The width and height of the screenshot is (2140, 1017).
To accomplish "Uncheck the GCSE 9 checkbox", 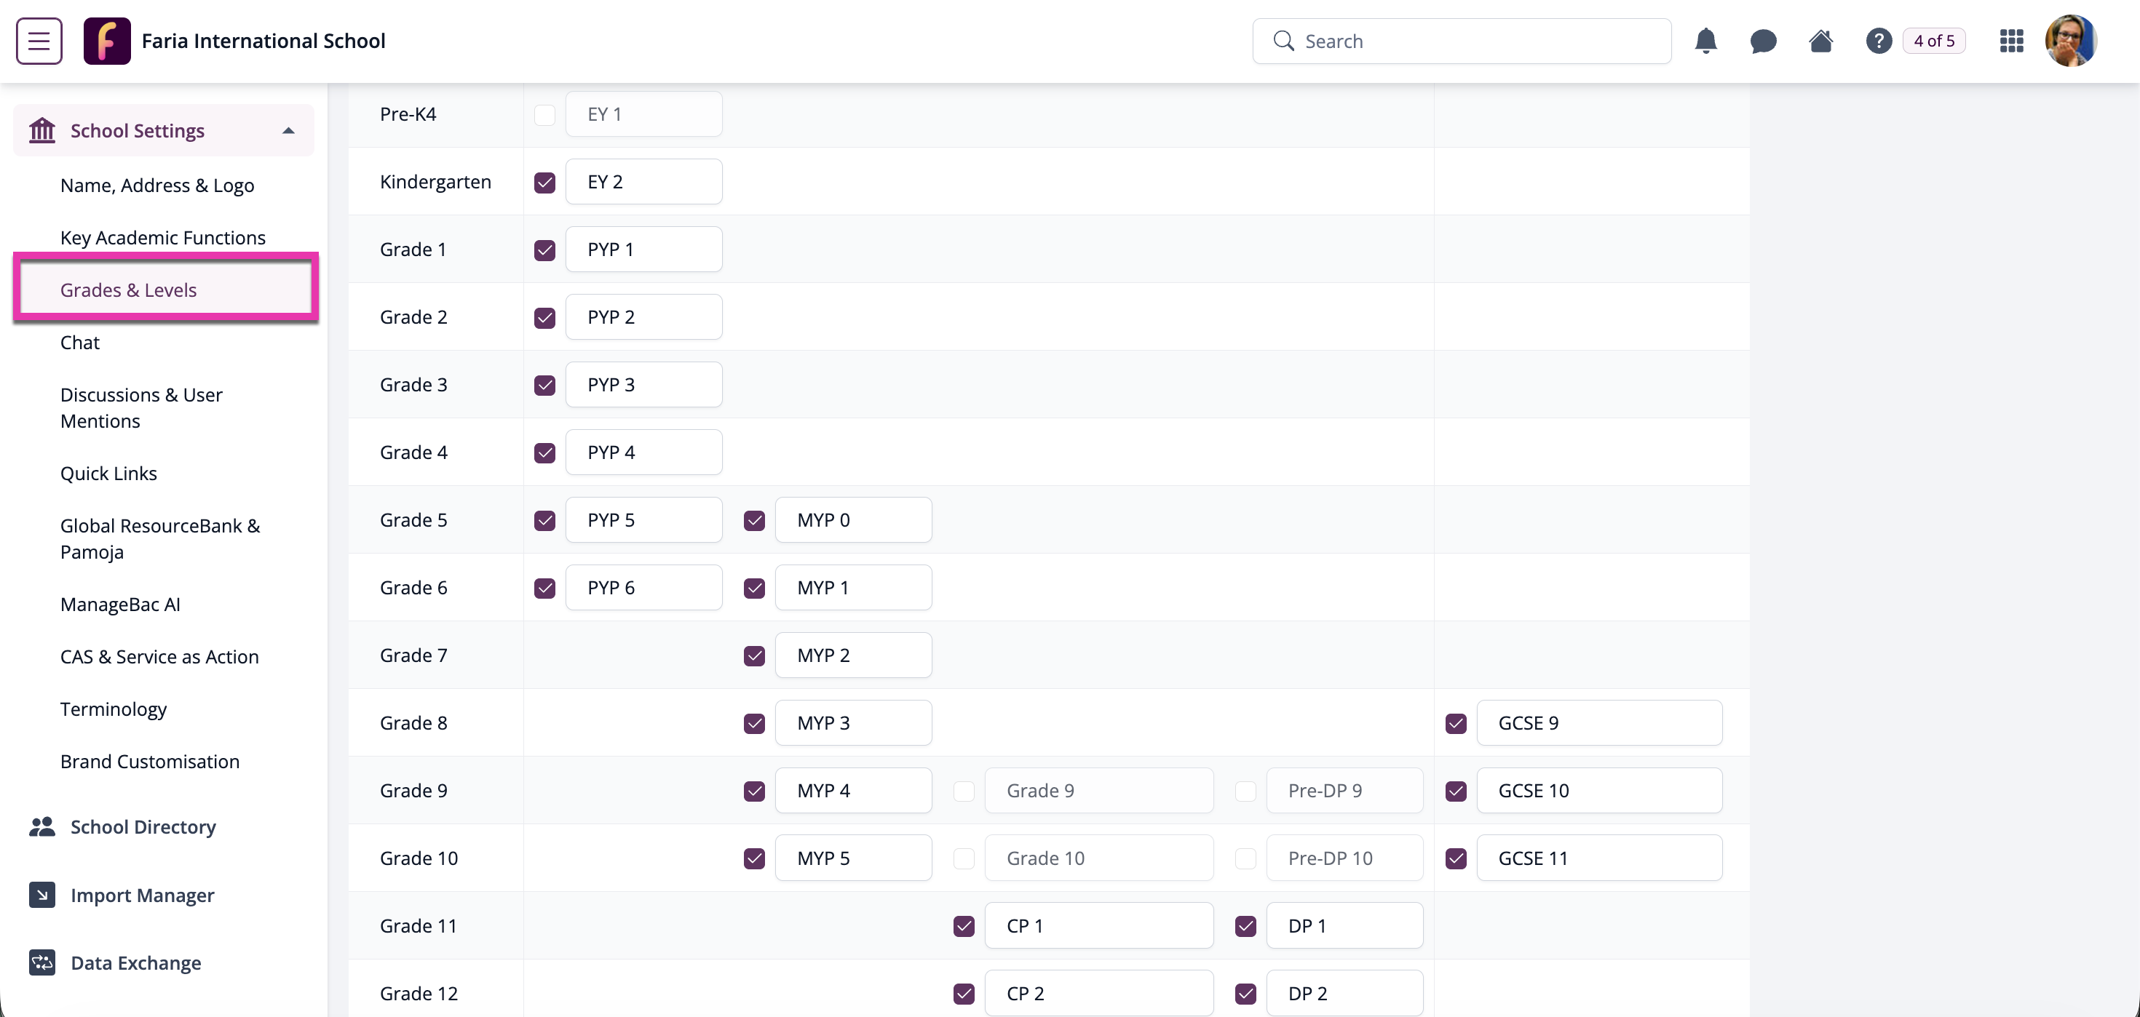I will coord(1457,724).
